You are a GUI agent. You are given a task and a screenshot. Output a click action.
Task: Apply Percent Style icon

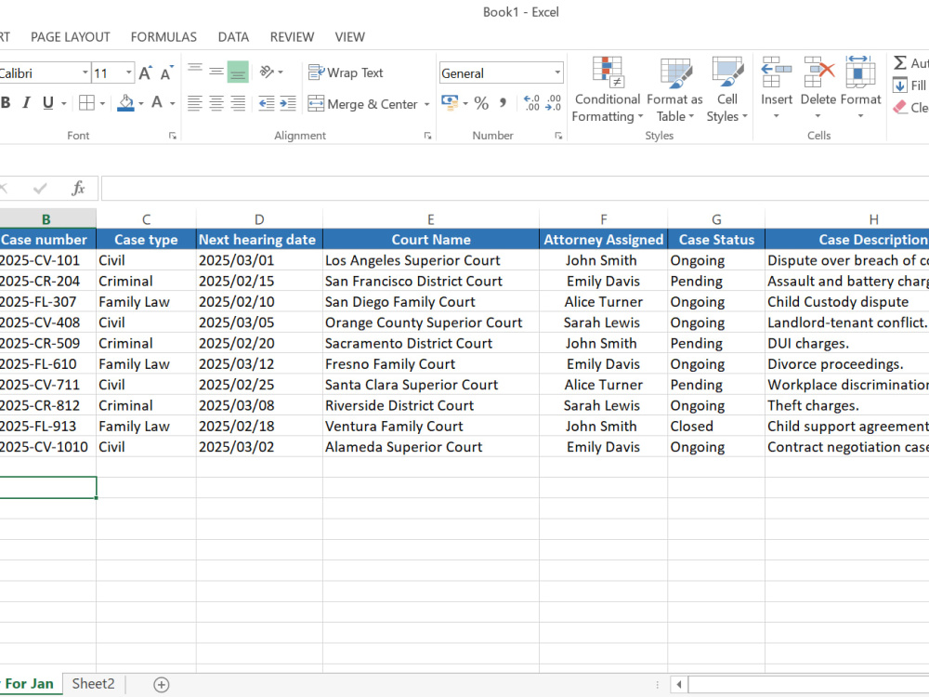[481, 104]
